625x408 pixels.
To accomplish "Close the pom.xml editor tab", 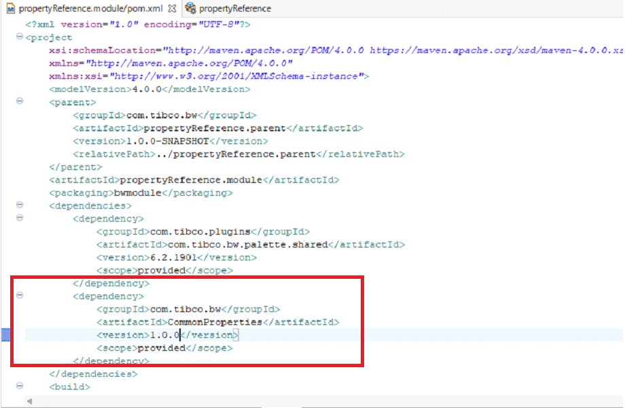I will point(172,8).
